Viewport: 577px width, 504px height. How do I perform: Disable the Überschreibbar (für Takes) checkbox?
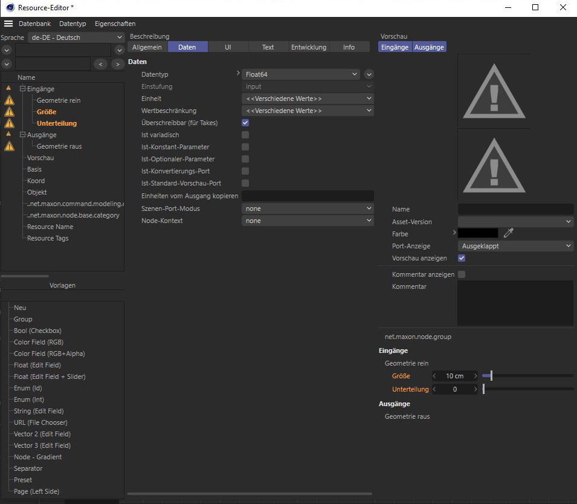[245, 123]
